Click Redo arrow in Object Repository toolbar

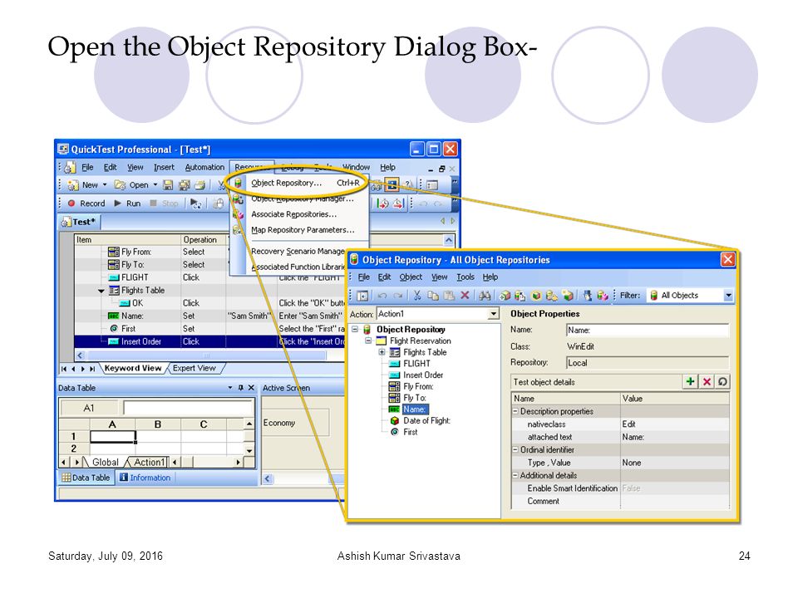(x=398, y=296)
